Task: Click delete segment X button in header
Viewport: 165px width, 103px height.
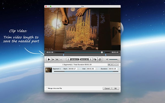Action: click(x=112, y=65)
